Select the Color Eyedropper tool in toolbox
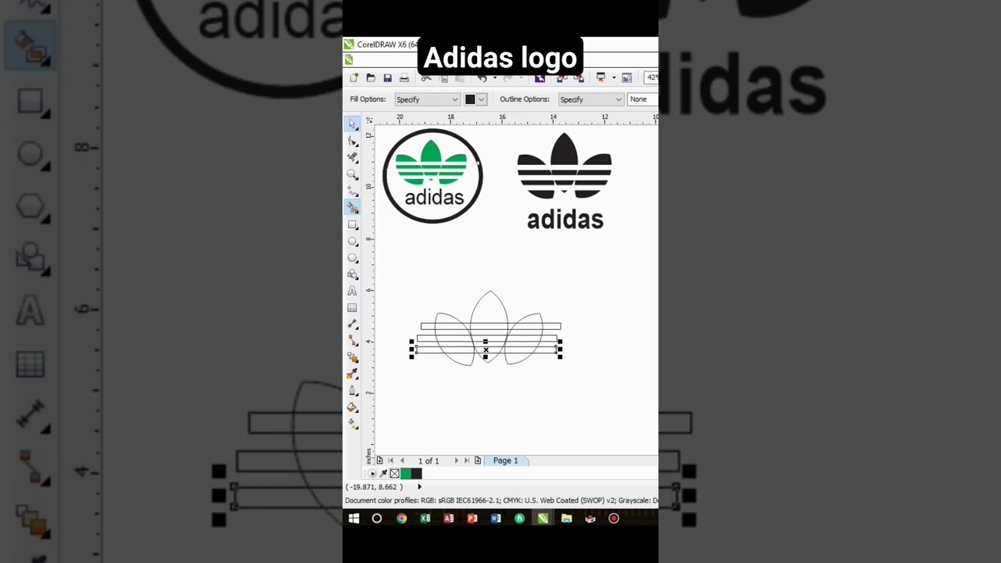Image resolution: width=1001 pixels, height=563 pixels. click(x=352, y=374)
